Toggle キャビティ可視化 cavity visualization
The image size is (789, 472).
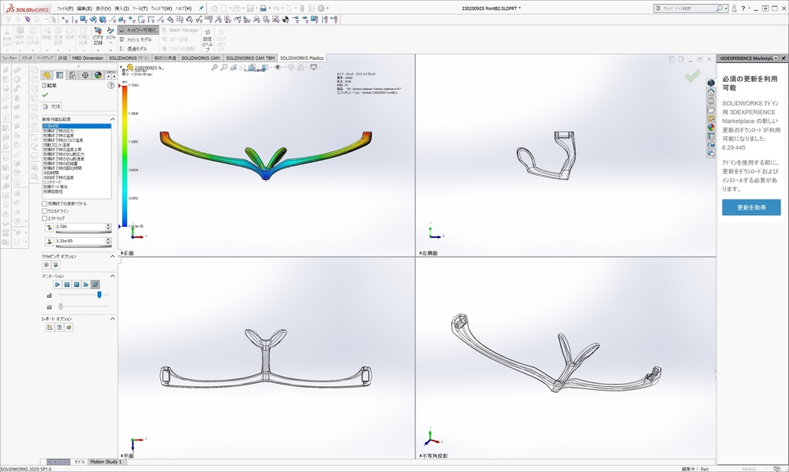pos(138,30)
